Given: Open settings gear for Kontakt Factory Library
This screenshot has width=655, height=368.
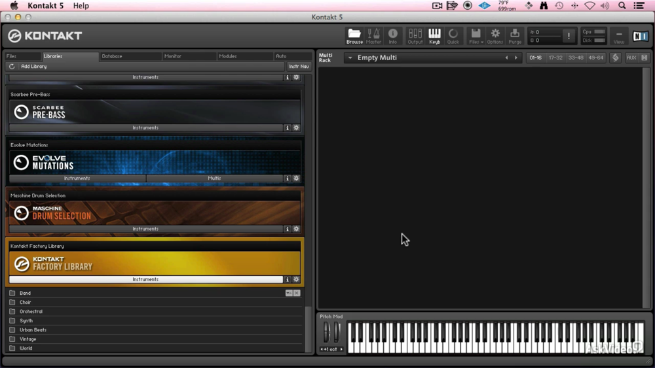Looking at the screenshot, I should [296, 279].
